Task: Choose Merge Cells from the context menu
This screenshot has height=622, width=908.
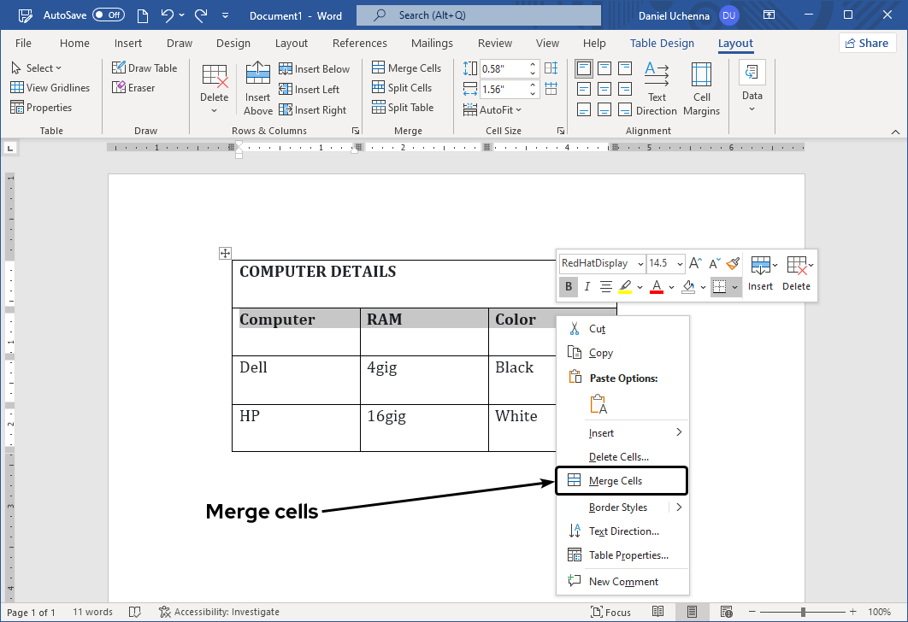Action: pos(622,480)
